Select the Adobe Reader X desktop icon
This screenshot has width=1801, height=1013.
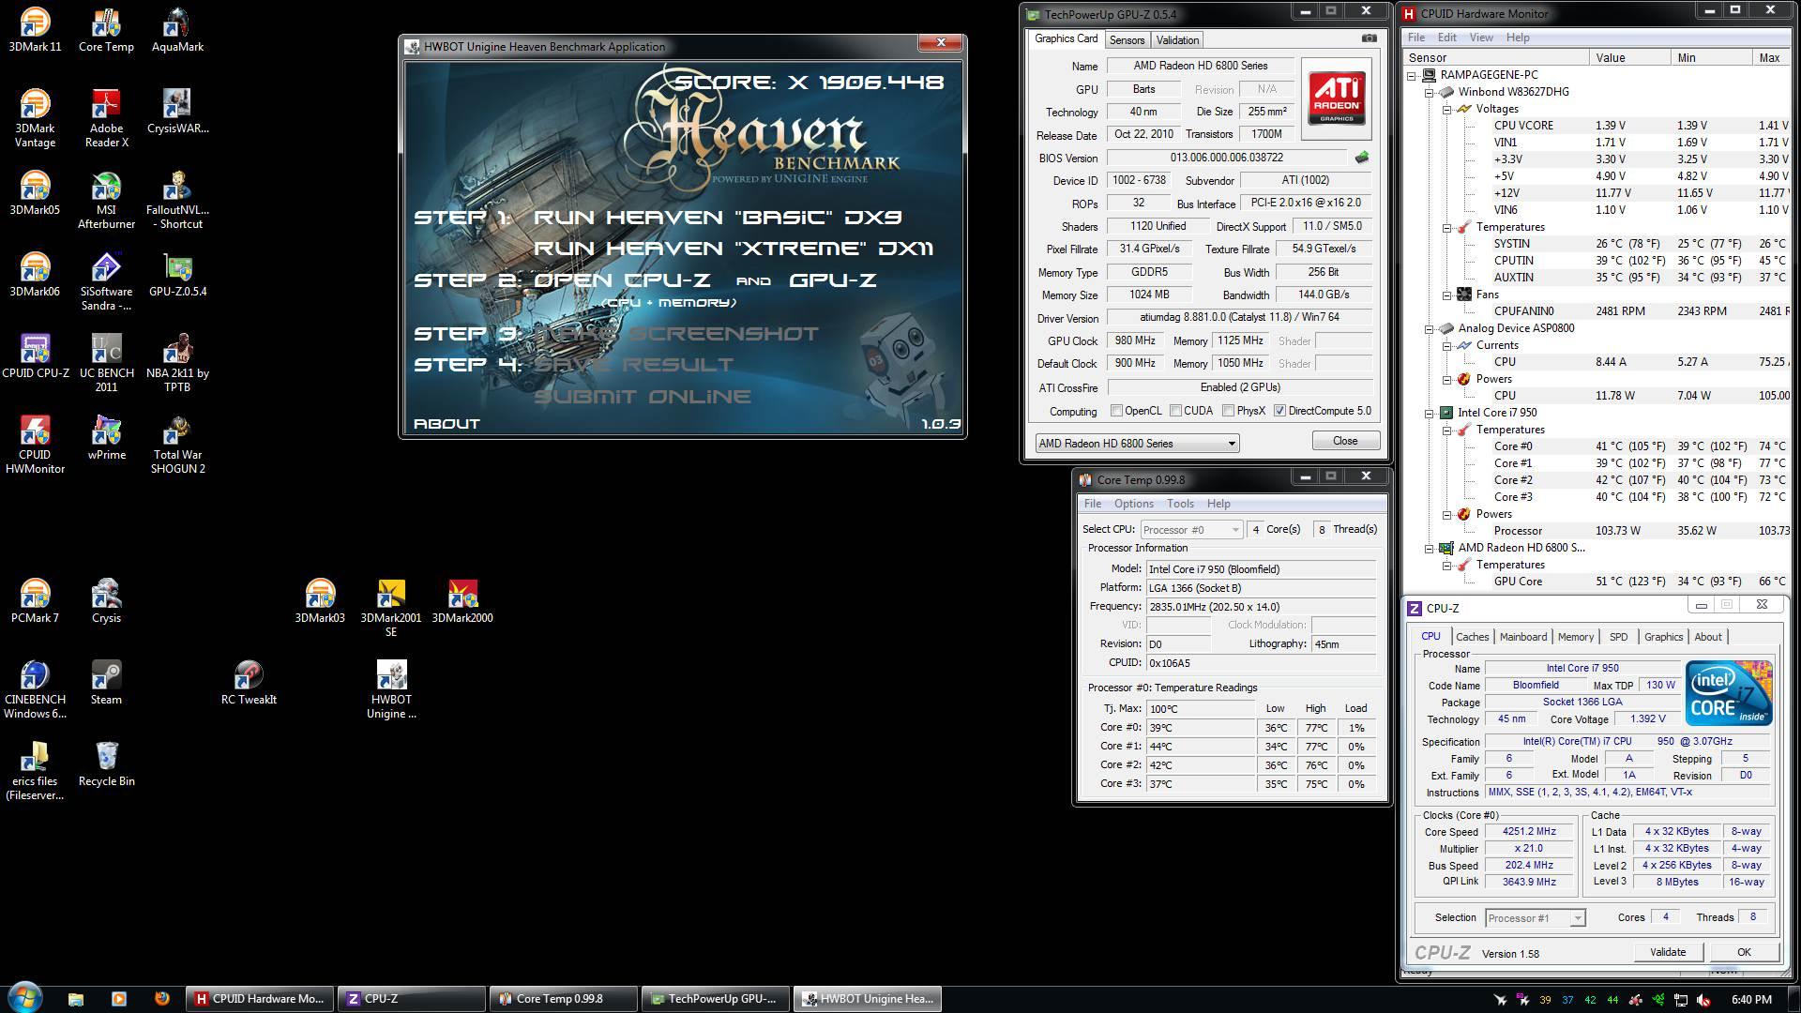click(x=106, y=118)
